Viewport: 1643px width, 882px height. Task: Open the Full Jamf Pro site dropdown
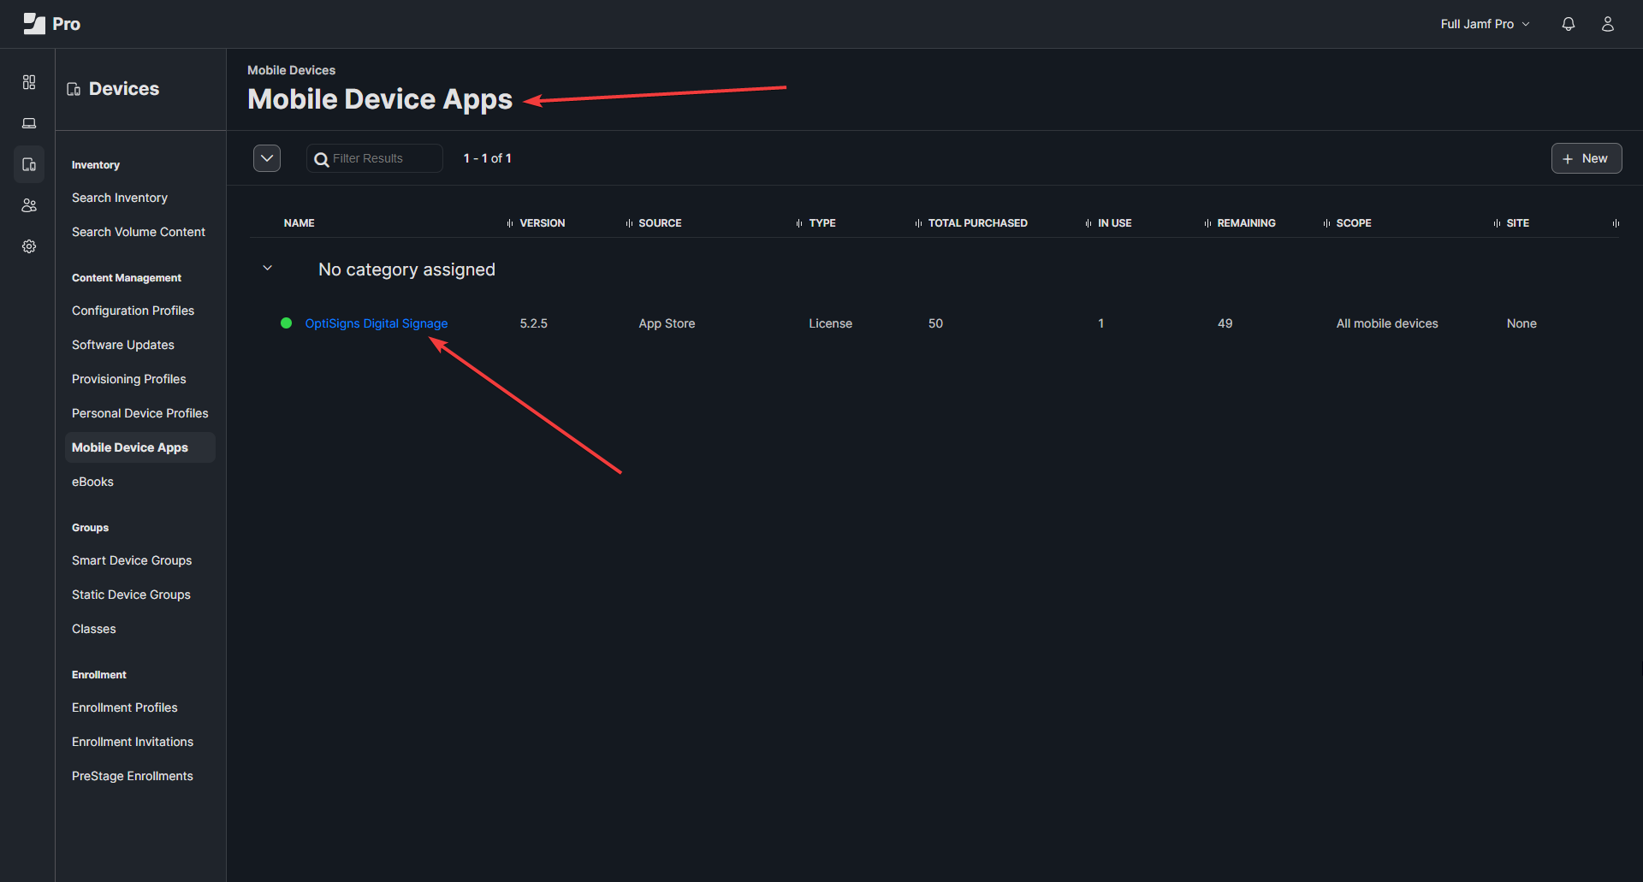click(1485, 24)
